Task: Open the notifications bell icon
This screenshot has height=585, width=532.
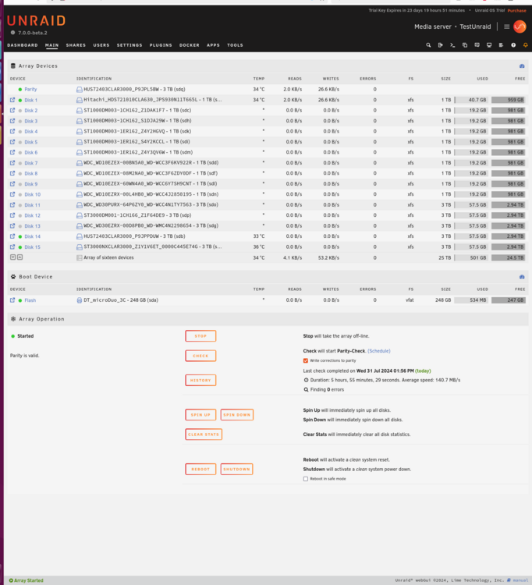Action: tap(525, 45)
